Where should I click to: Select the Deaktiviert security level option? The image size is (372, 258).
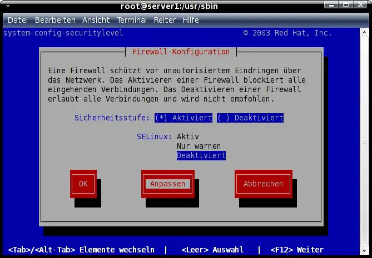[250, 118]
